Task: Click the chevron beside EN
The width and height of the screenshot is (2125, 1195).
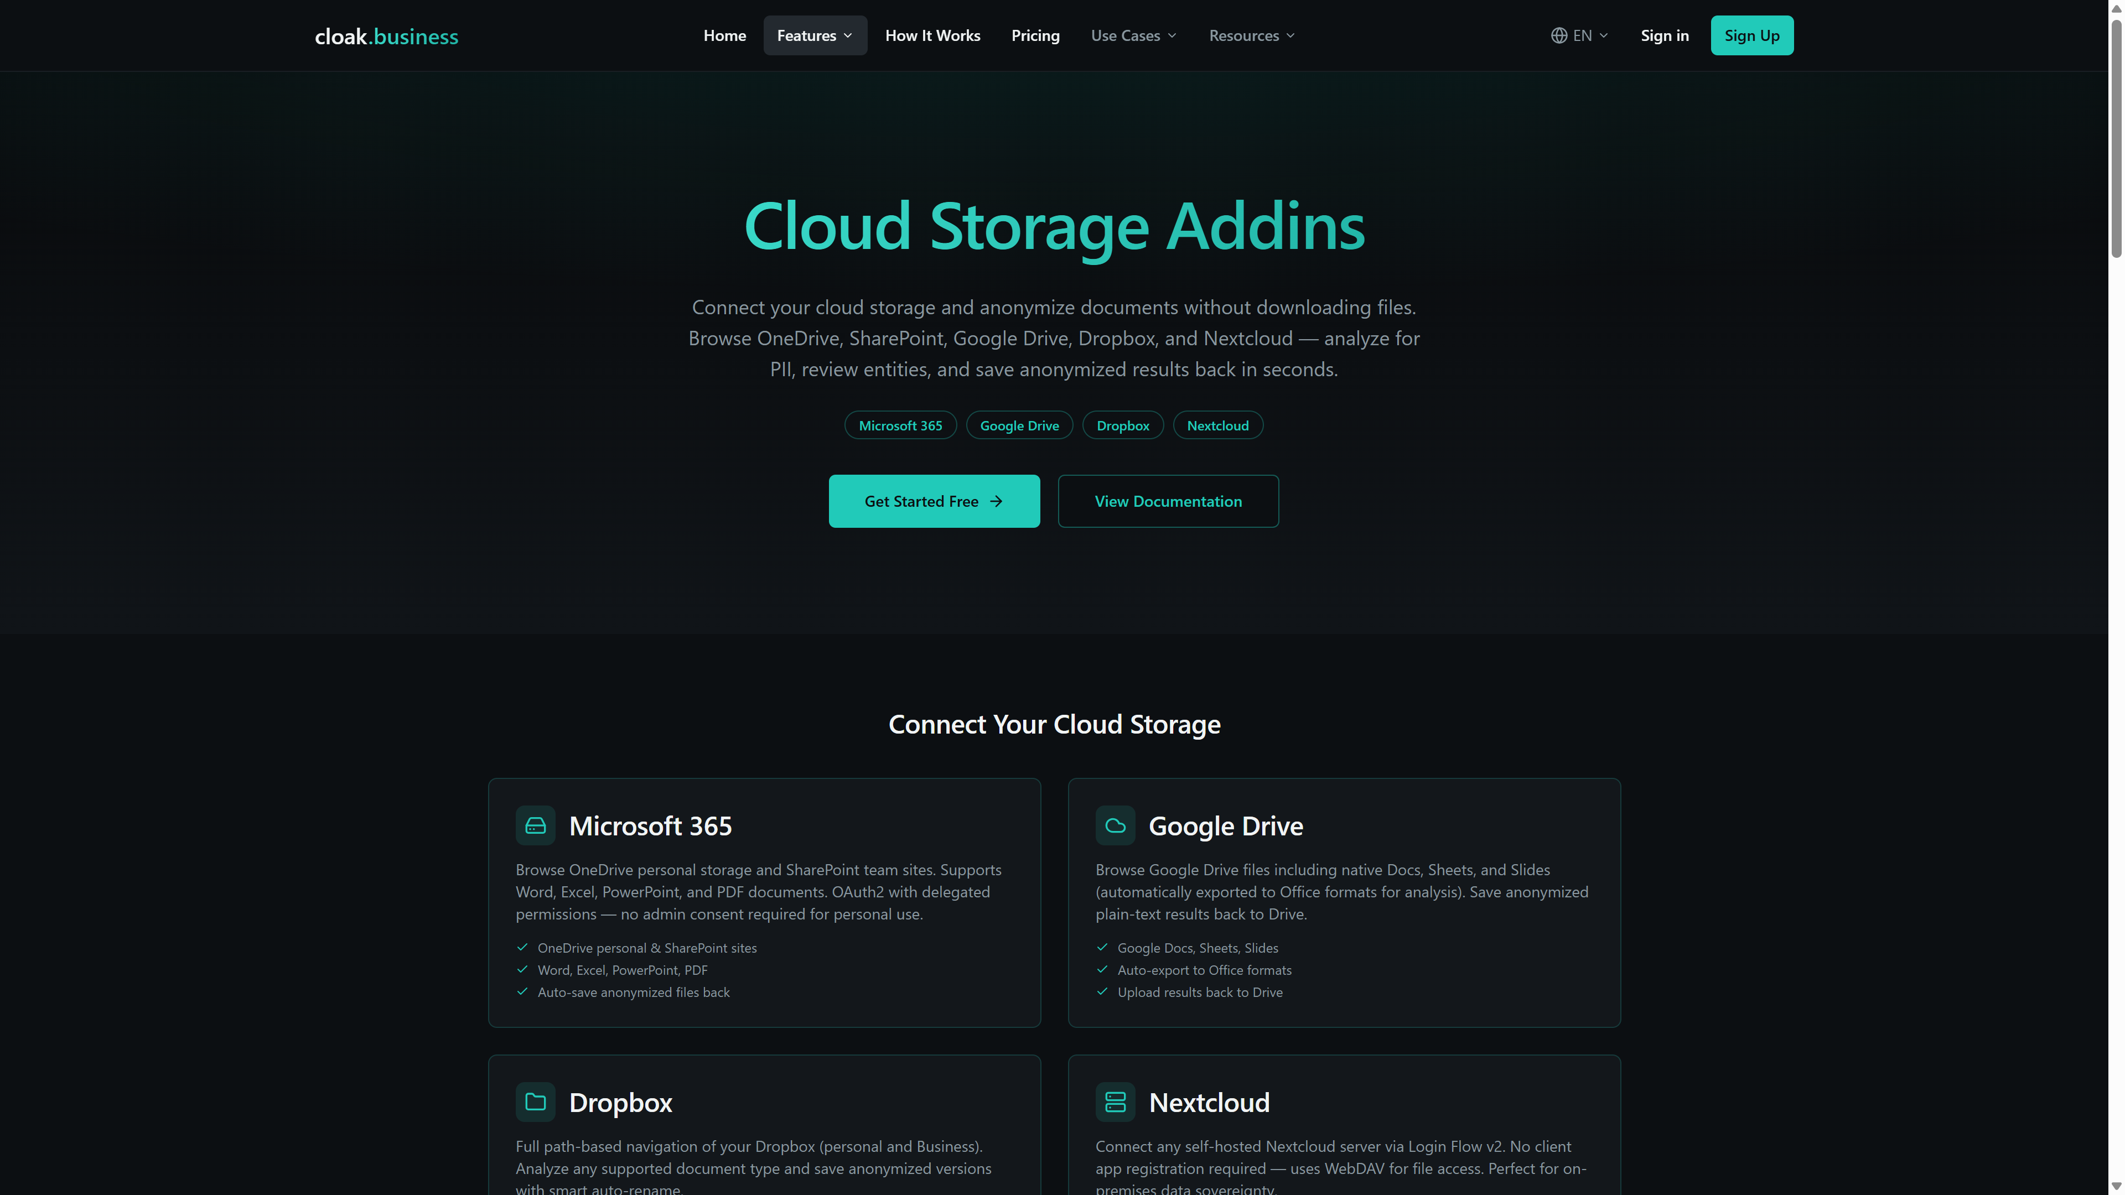Action: point(1603,35)
